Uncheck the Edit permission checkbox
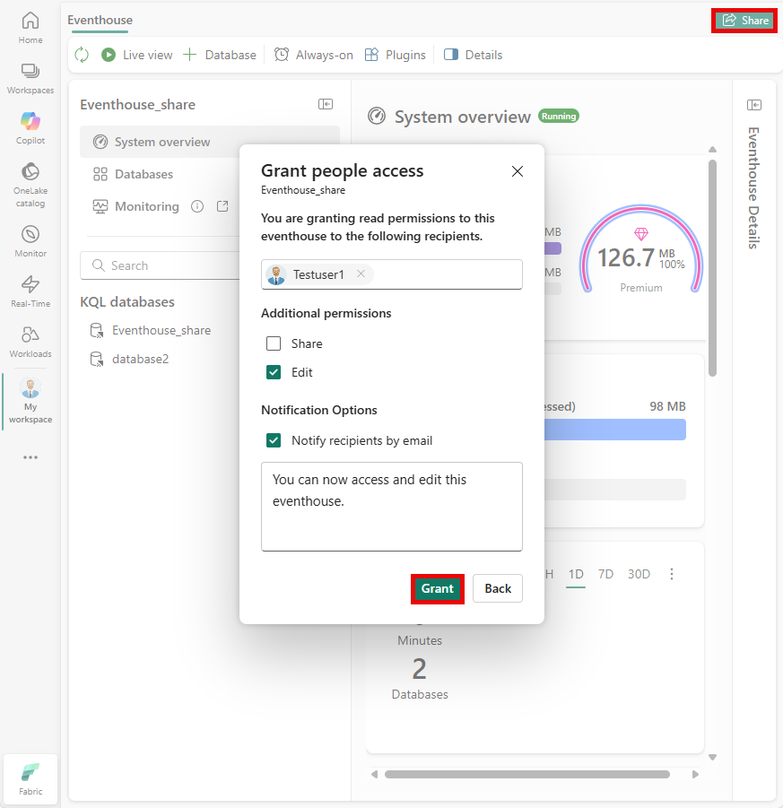Viewport: 783px width, 808px height. [274, 372]
